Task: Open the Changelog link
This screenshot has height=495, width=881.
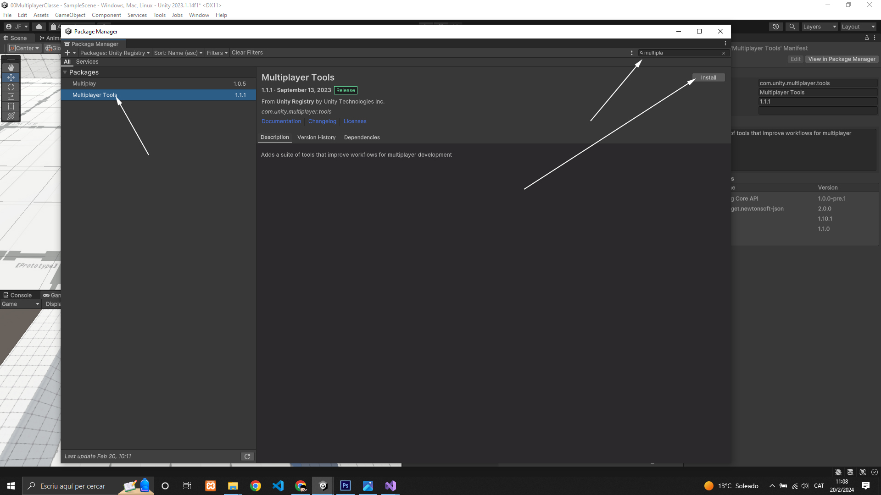Action: pos(322,121)
